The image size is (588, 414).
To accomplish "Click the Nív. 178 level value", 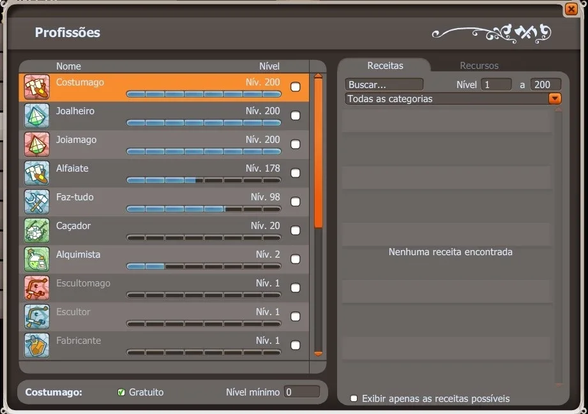I will coord(263,168).
